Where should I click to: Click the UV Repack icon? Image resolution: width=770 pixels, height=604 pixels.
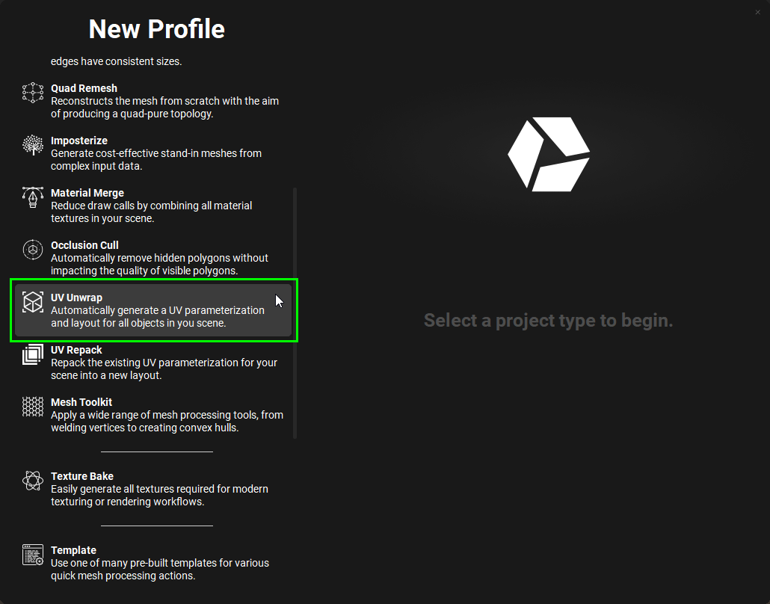tap(33, 354)
